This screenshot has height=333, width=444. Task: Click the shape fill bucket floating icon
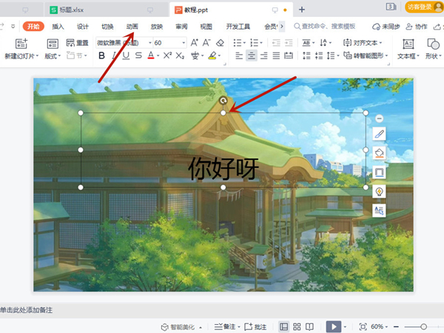click(380, 152)
